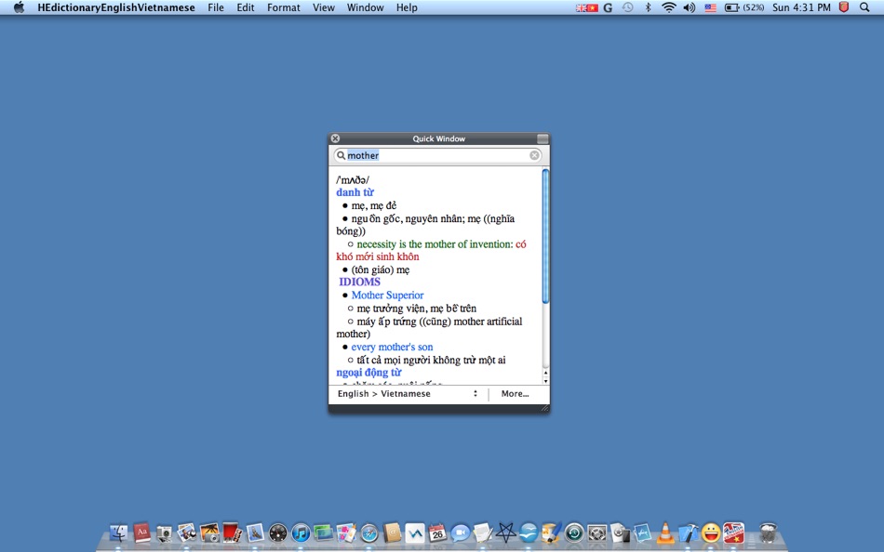The height and width of the screenshot is (552, 884).
Task: Click the 'ngoại động từ' heading
Action: click(x=368, y=373)
